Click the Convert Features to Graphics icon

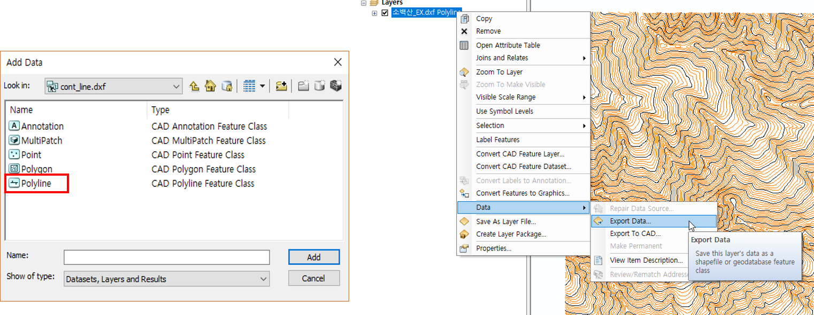tap(464, 193)
